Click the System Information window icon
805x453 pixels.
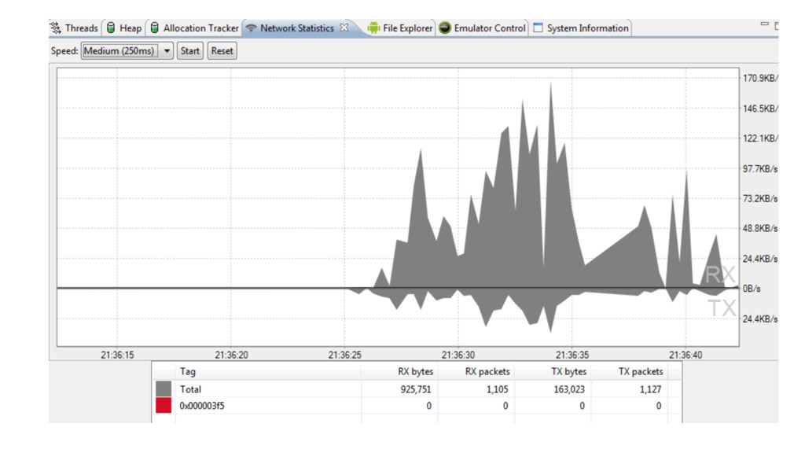[538, 28]
